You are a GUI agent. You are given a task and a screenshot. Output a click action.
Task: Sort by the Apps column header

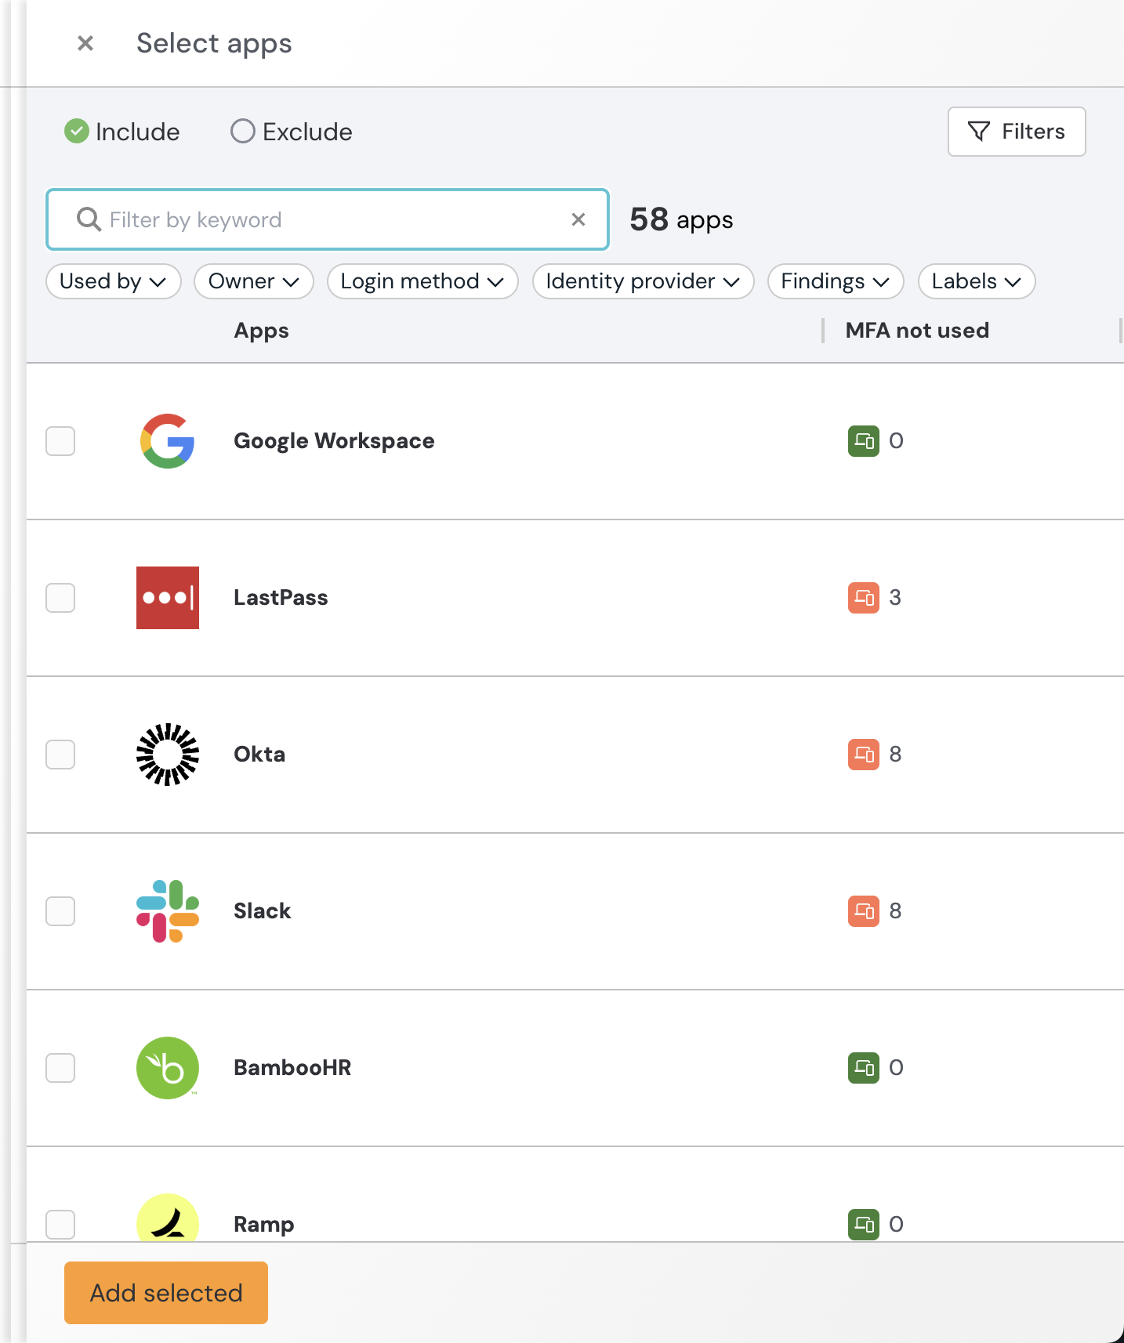[x=262, y=331]
